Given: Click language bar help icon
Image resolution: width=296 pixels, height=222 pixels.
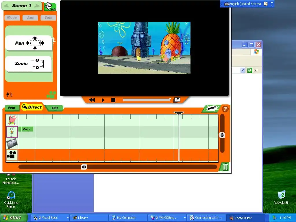Looking at the screenshot, I should pos(265,4).
